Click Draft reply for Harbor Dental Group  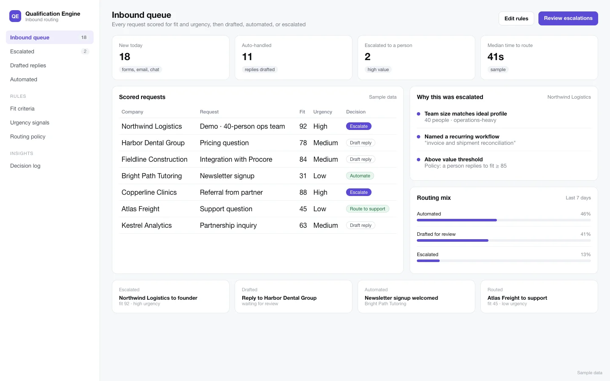(x=360, y=143)
